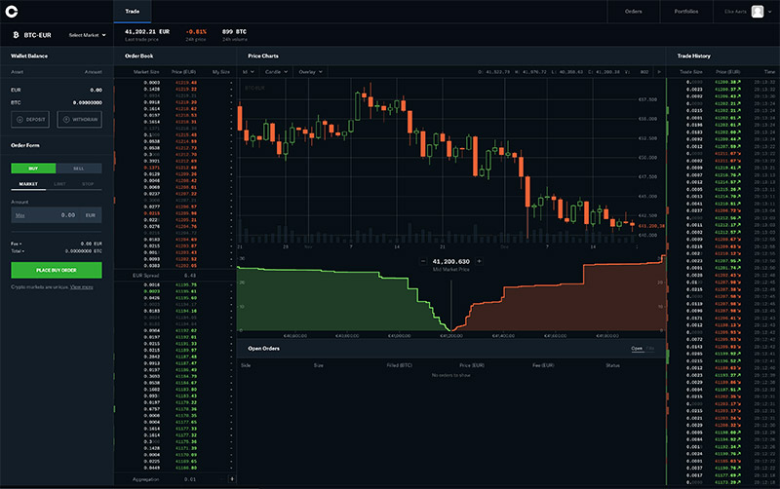
Task: Expand the Total details in order form
Action: click(x=18, y=251)
